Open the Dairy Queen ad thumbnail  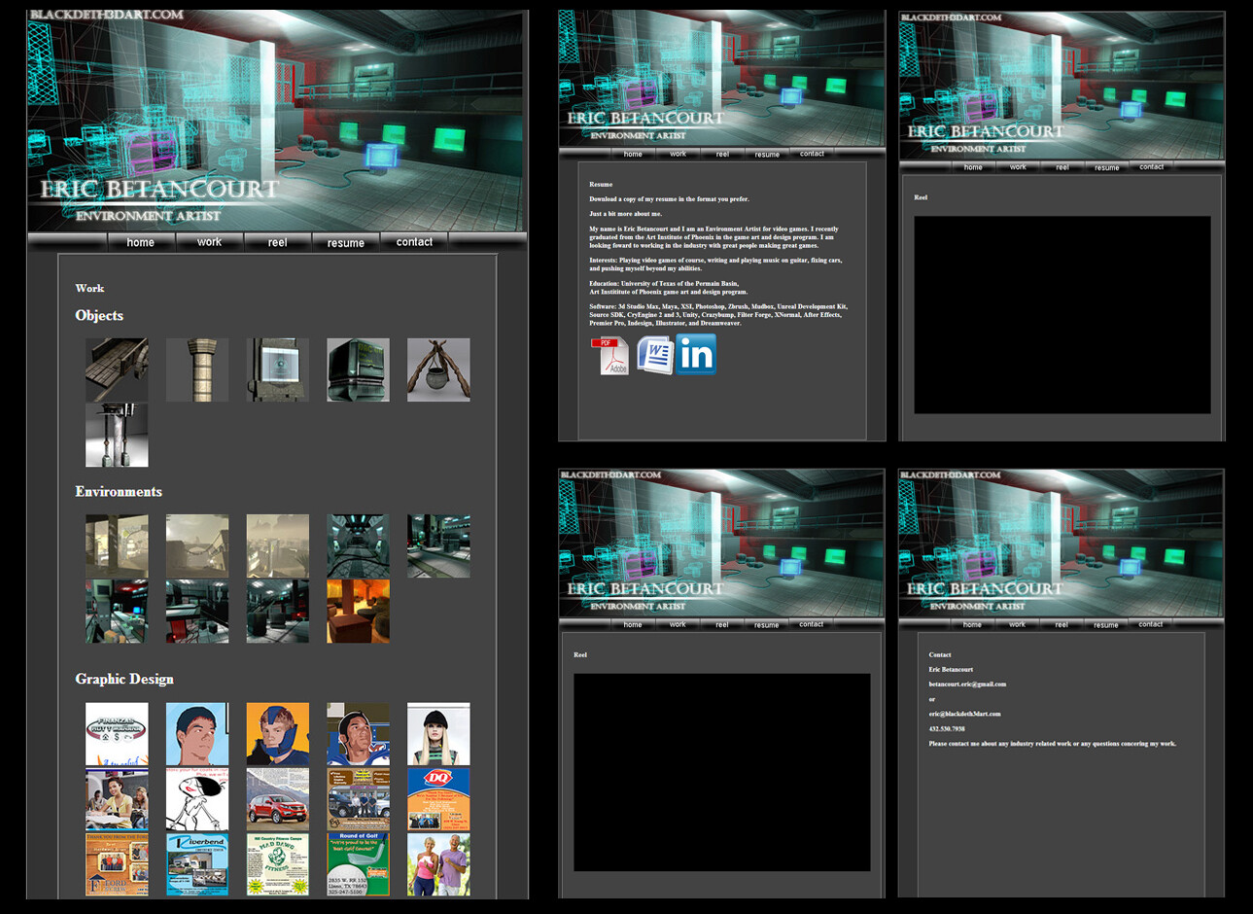click(438, 799)
